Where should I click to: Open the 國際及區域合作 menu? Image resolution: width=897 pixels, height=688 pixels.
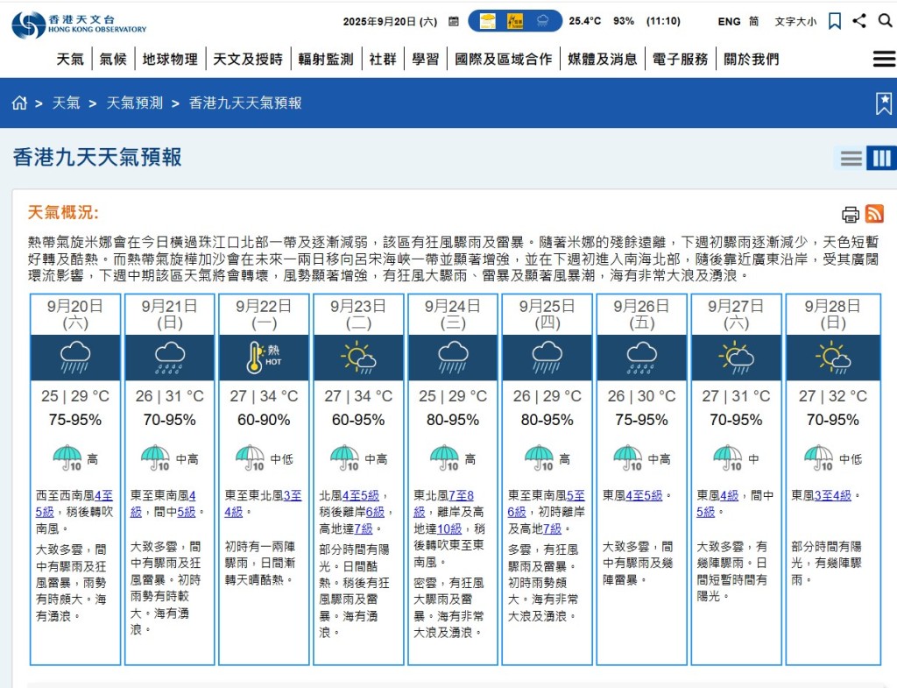point(504,59)
